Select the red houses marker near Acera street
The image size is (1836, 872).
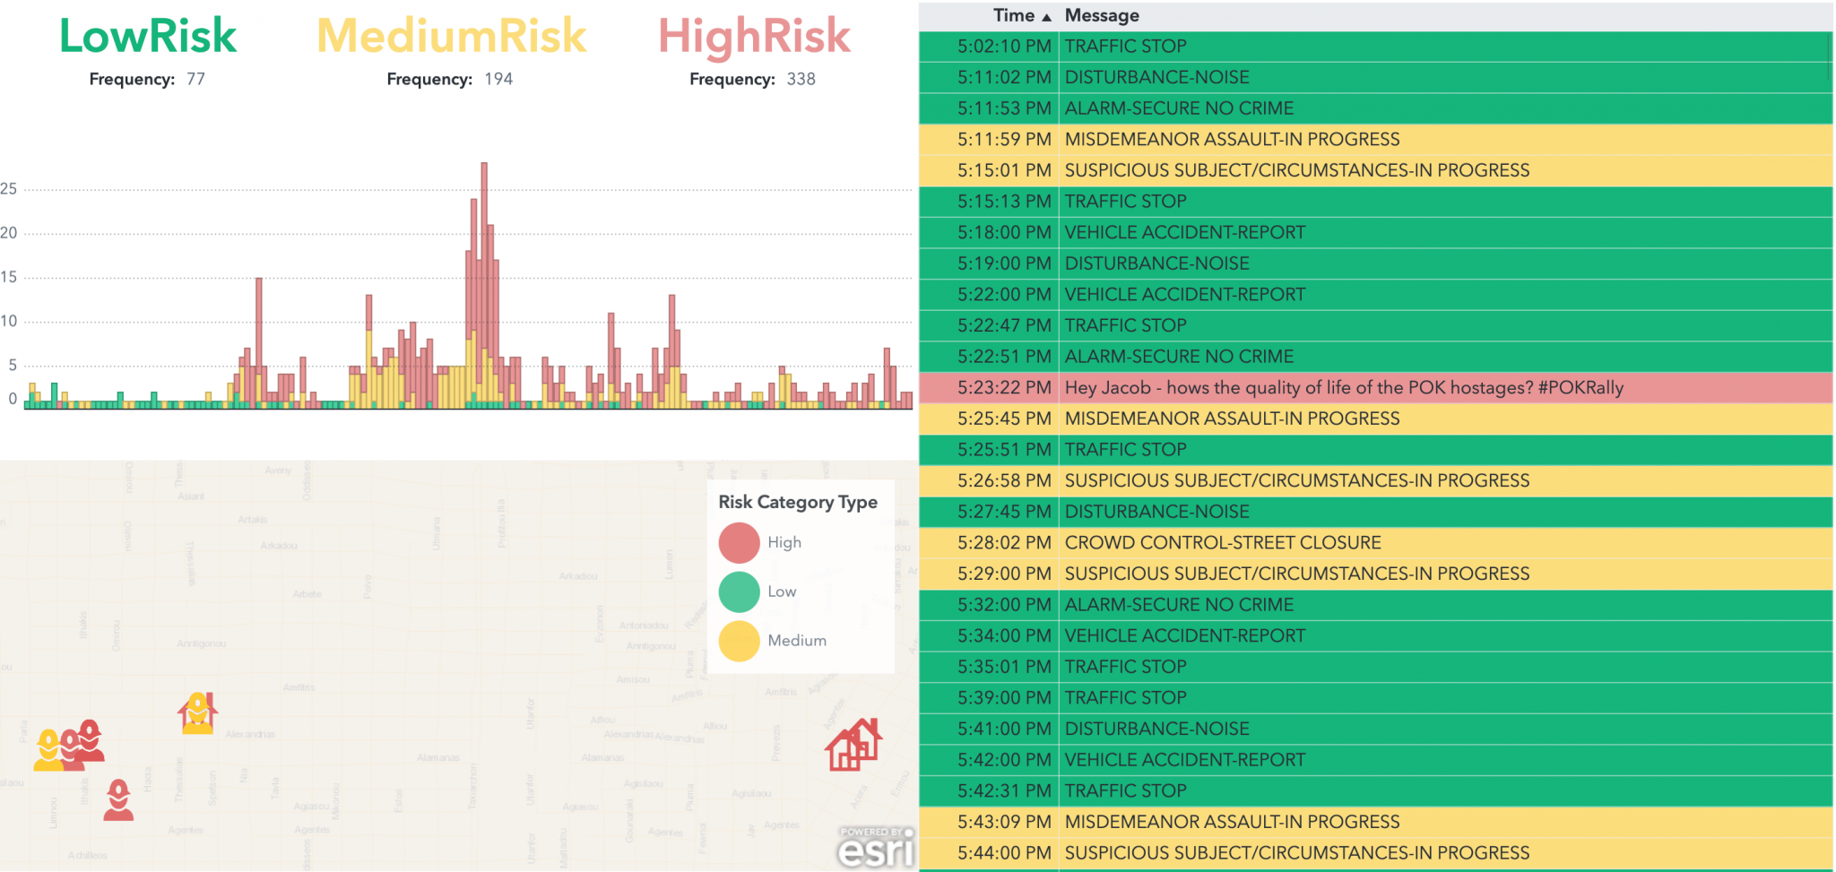pos(853,746)
